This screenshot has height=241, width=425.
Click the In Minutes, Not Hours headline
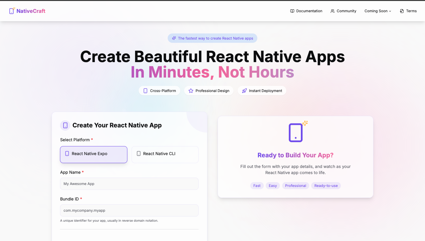click(x=212, y=72)
